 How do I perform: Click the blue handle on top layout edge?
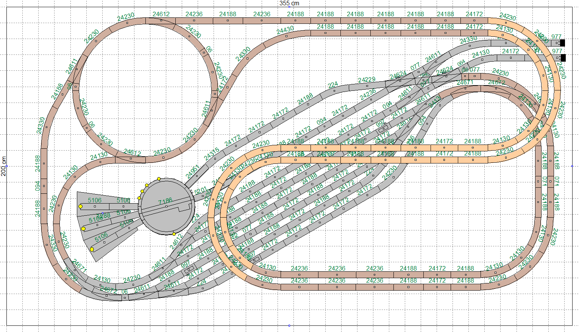click(289, 7)
